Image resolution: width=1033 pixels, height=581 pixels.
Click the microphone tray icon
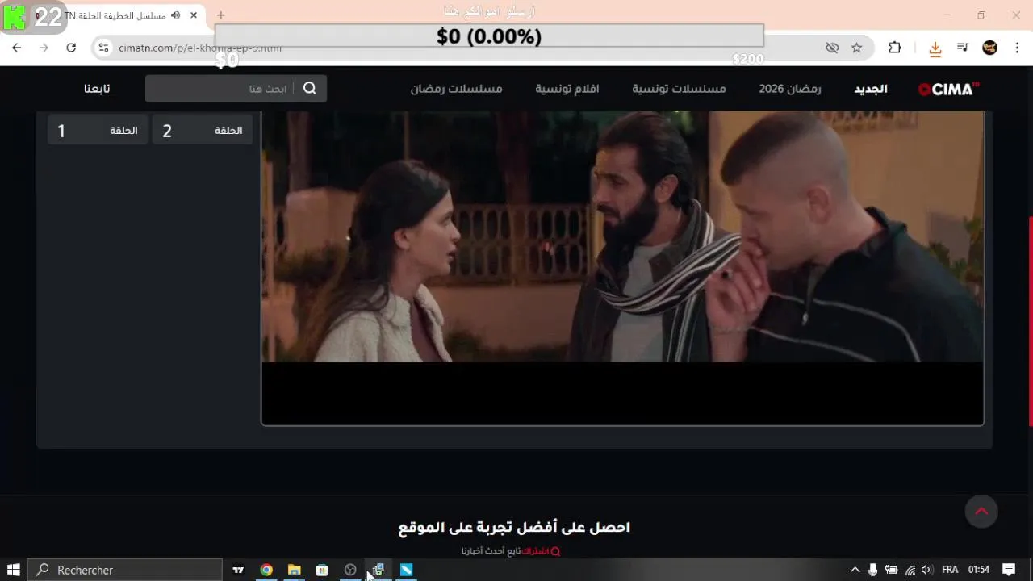click(x=873, y=570)
